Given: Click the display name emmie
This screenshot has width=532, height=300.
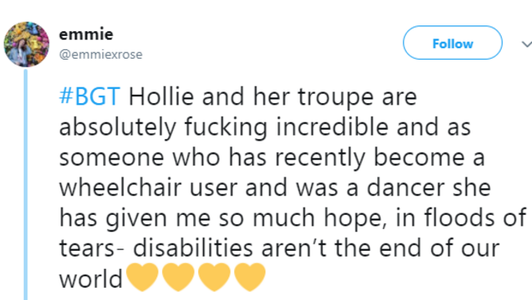Looking at the screenshot, I should point(86,34).
